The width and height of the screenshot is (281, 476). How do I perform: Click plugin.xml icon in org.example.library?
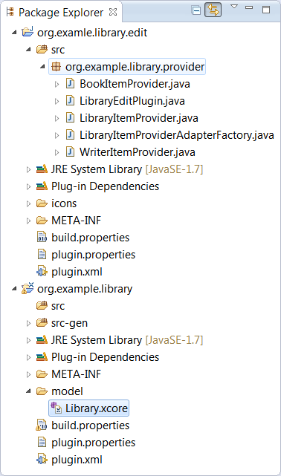tap(42, 460)
